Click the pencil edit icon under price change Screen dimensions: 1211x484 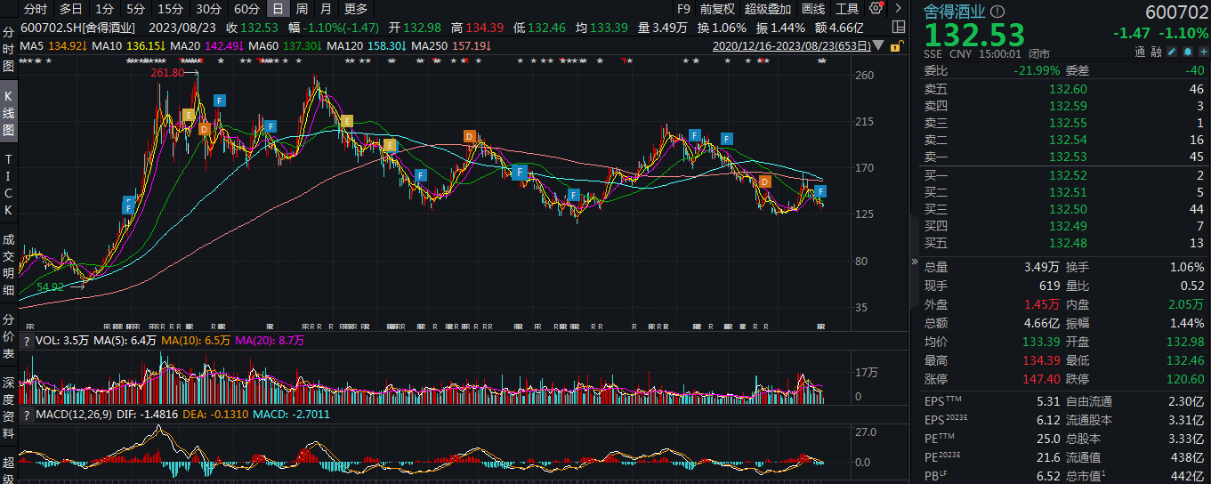point(1172,52)
